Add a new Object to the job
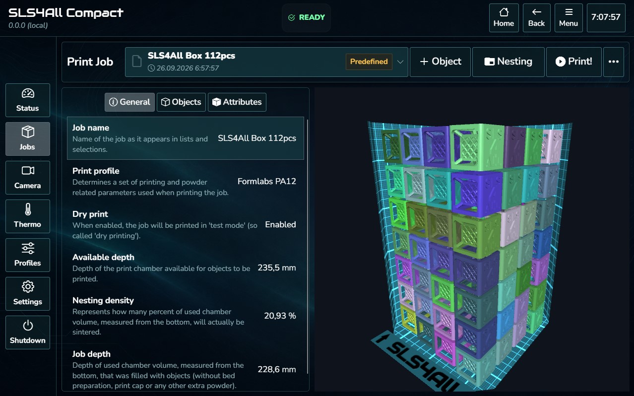The width and height of the screenshot is (634, 396). tap(441, 62)
